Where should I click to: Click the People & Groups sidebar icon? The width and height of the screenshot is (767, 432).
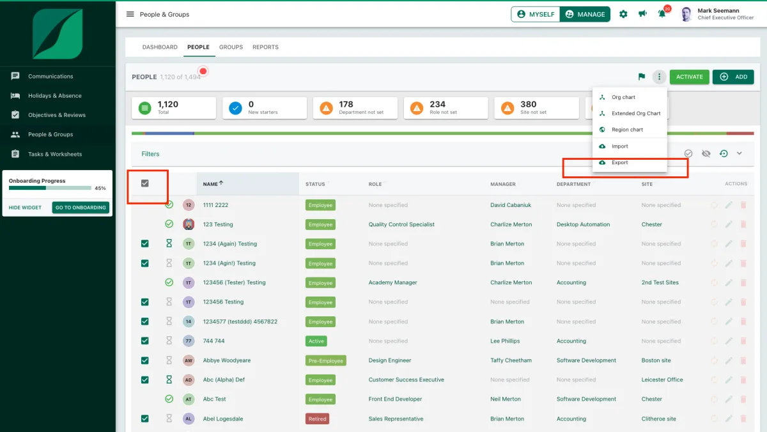15,134
